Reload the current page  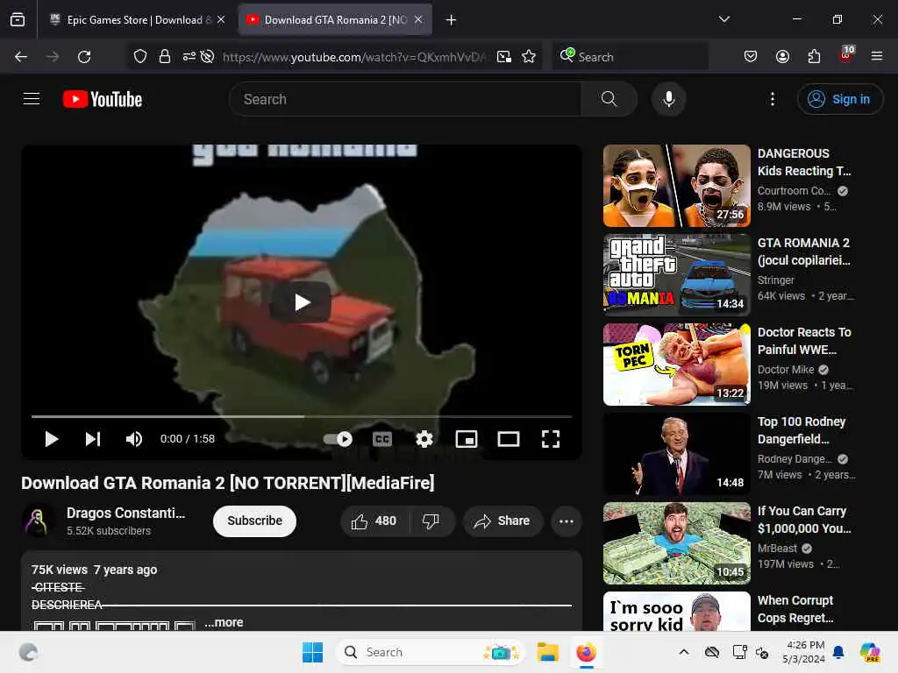coord(84,57)
